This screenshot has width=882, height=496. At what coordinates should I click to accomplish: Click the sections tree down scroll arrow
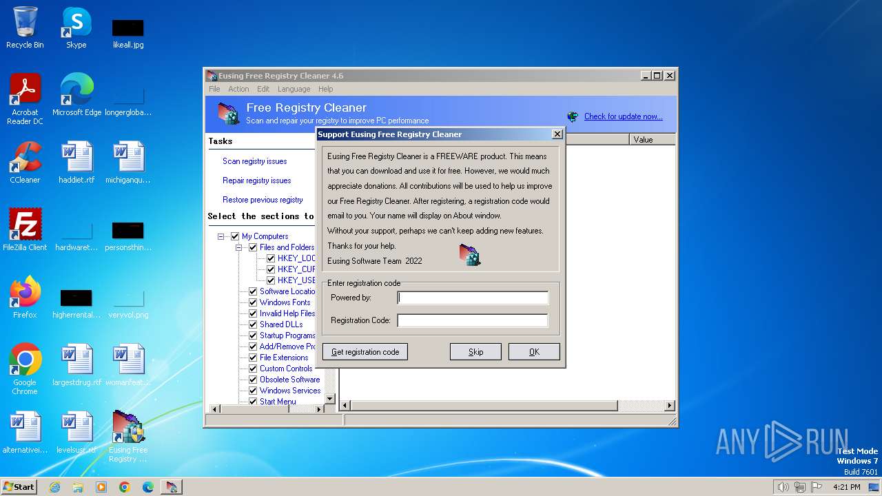tap(329, 398)
